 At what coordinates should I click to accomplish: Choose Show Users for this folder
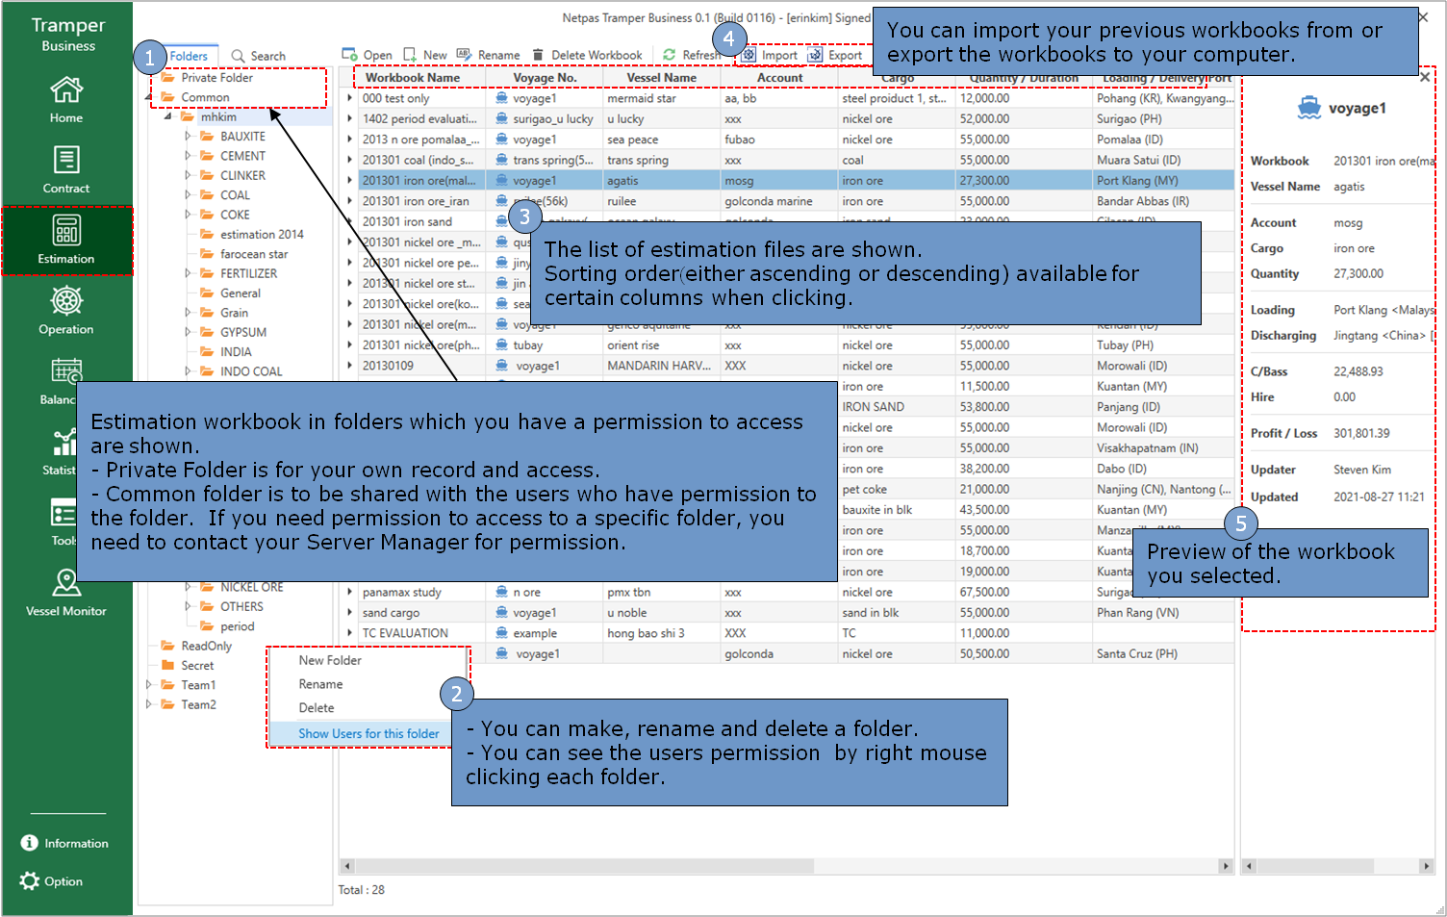pos(368,733)
